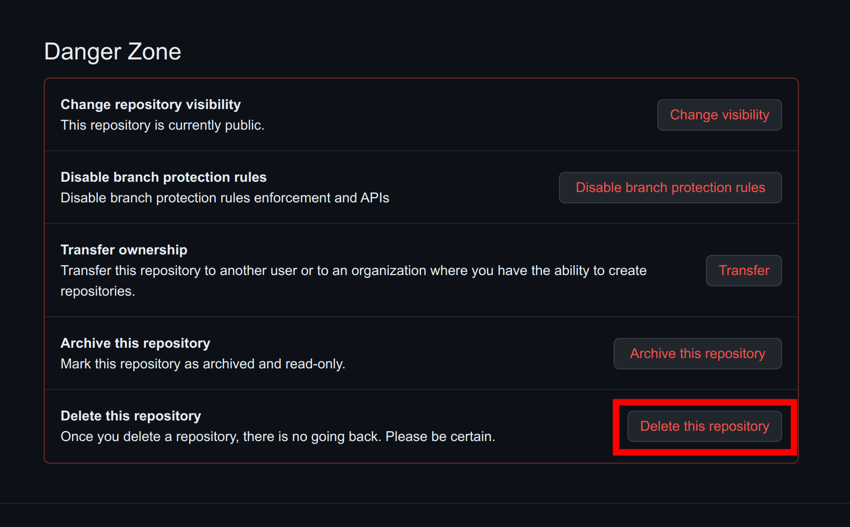Click 'Mark this repository as archived' description
Viewport: 850px width, 527px height.
203,364
